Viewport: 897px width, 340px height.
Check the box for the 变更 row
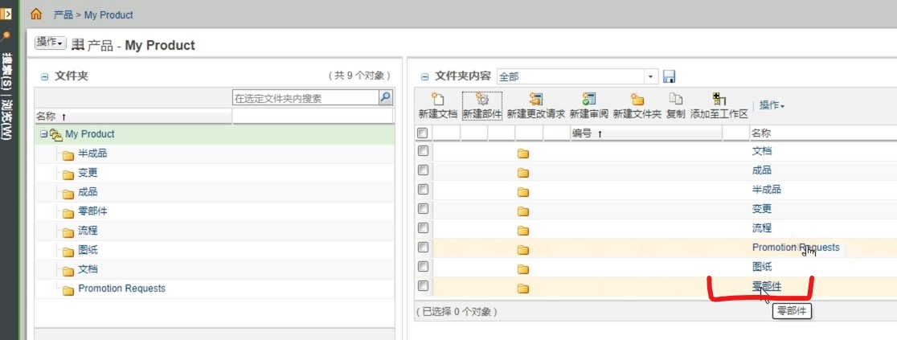coord(423,209)
